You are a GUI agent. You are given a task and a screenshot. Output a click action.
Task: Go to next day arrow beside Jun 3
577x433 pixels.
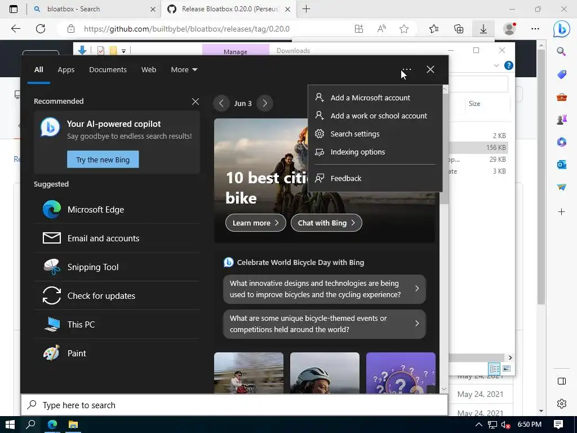pos(265,103)
